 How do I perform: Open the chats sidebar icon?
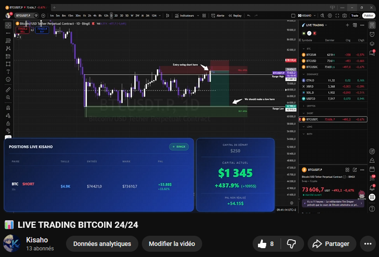point(372,53)
